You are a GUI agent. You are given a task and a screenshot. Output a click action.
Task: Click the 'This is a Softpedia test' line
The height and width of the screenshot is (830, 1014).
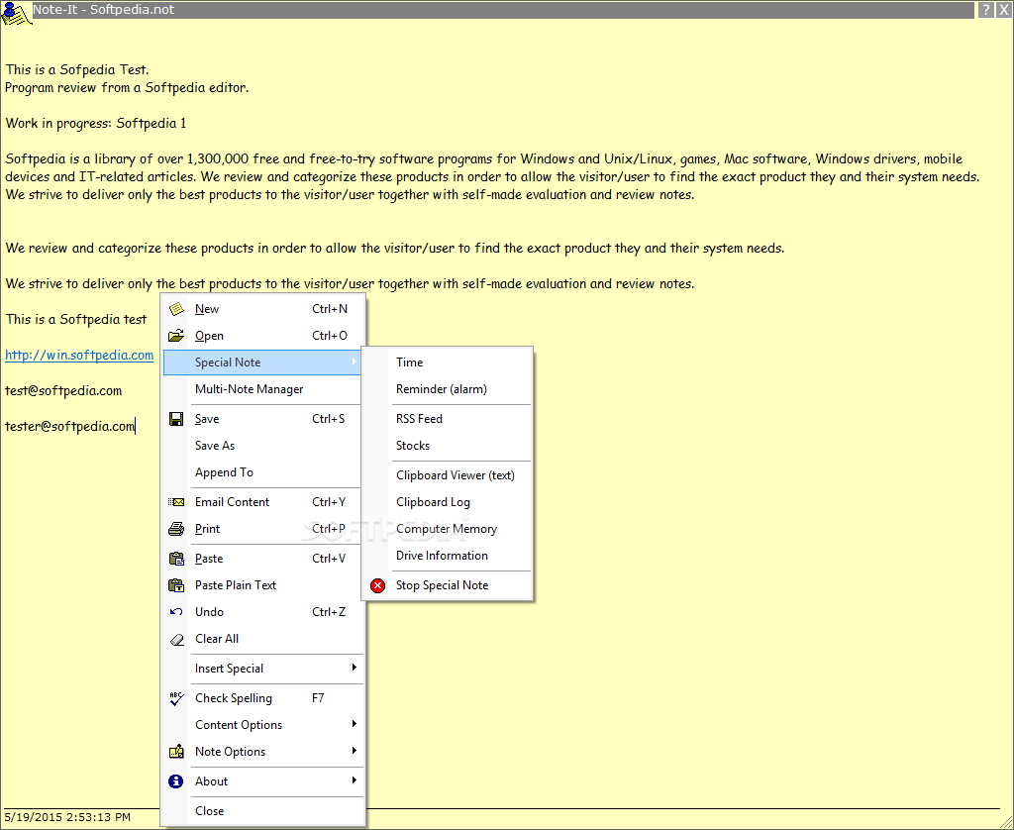76,320
